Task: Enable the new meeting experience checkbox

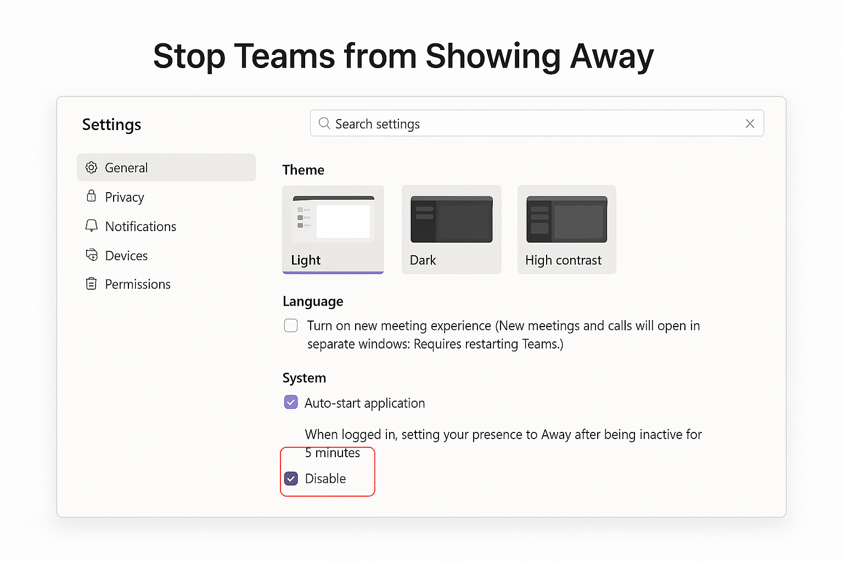Action: click(291, 325)
